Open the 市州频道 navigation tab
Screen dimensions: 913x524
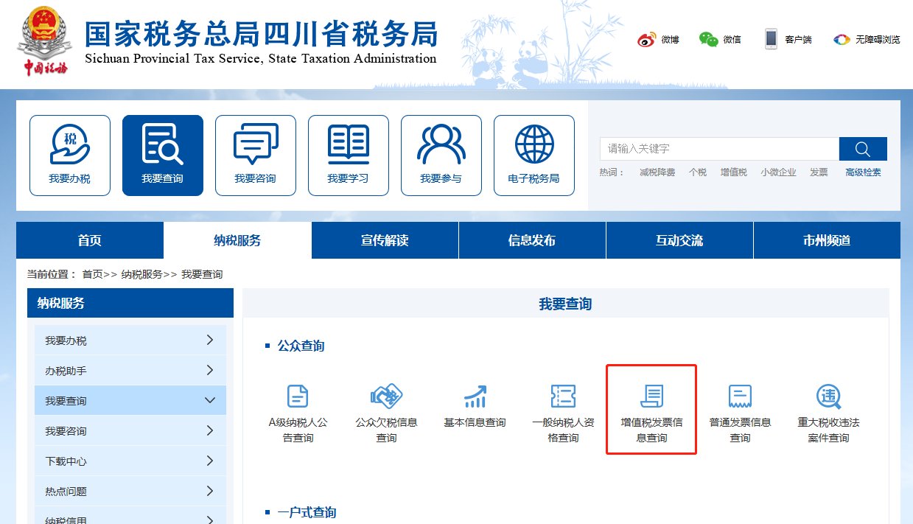click(826, 240)
